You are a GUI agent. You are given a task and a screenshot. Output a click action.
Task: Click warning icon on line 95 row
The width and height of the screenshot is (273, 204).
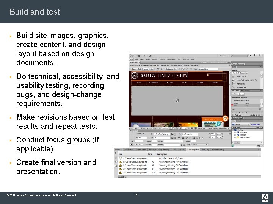[120, 162]
